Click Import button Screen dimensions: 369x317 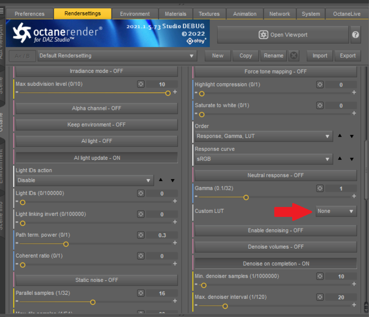tap(320, 56)
